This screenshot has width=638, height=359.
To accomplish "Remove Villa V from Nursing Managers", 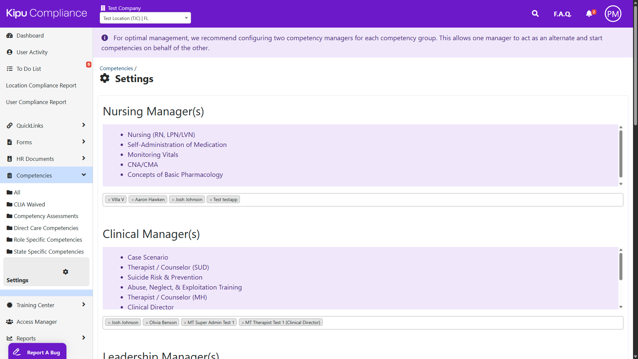I will 109,200.
